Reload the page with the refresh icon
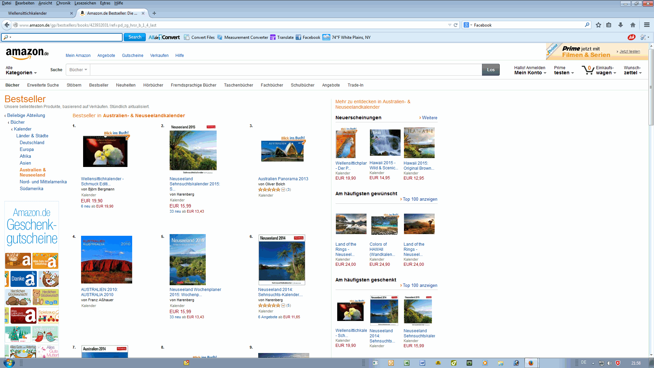Image resolution: width=654 pixels, height=368 pixels. click(456, 25)
